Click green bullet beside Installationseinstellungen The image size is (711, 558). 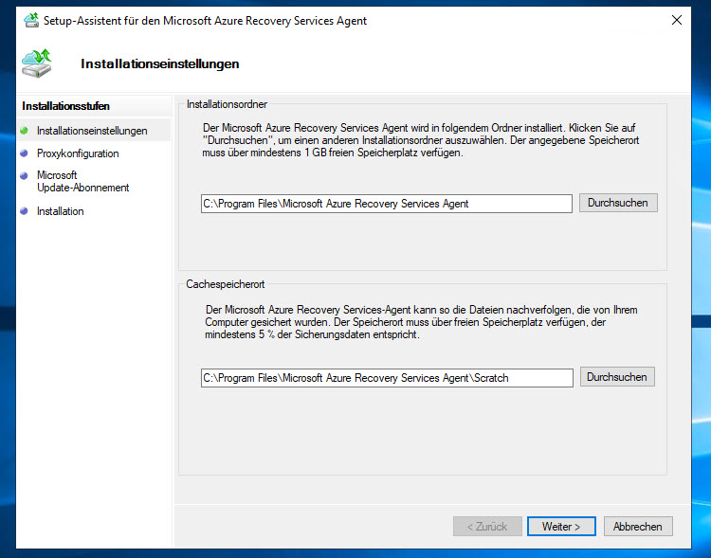point(25,131)
